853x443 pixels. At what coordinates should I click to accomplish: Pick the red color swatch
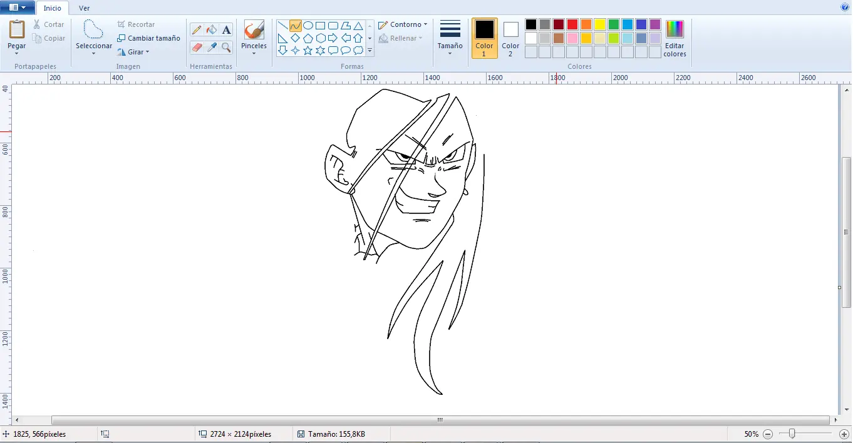(x=572, y=24)
